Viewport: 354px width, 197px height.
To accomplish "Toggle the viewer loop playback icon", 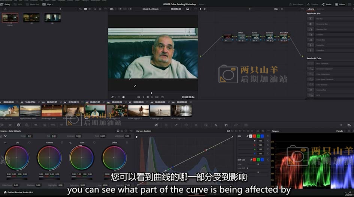I will (162, 97).
